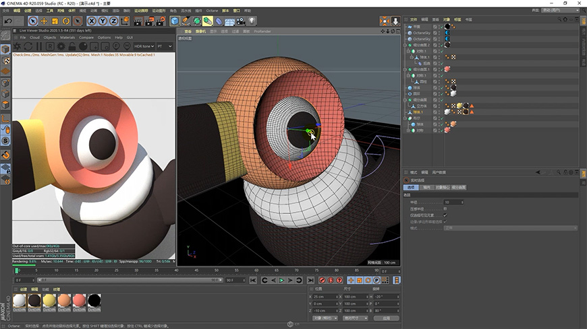Image resolution: width=587 pixels, height=329 pixels.
Task: Click the X position field 25 cm
Action: pyautogui.click(x=325, y=297)
